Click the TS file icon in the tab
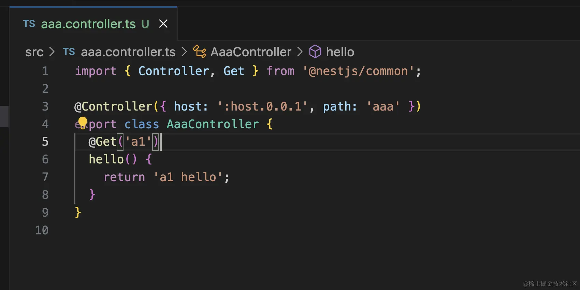Image resolution: width=580 pixels, height=290 pixels. tap(29, 24)
